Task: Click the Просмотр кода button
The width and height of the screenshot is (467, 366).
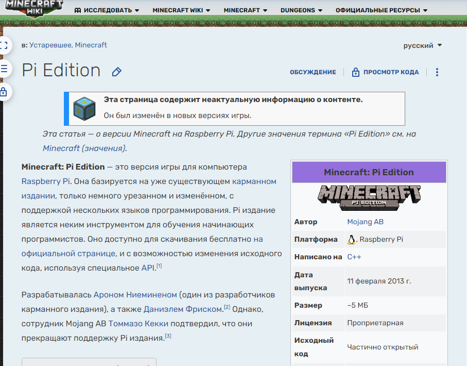Action: point(386,72)
